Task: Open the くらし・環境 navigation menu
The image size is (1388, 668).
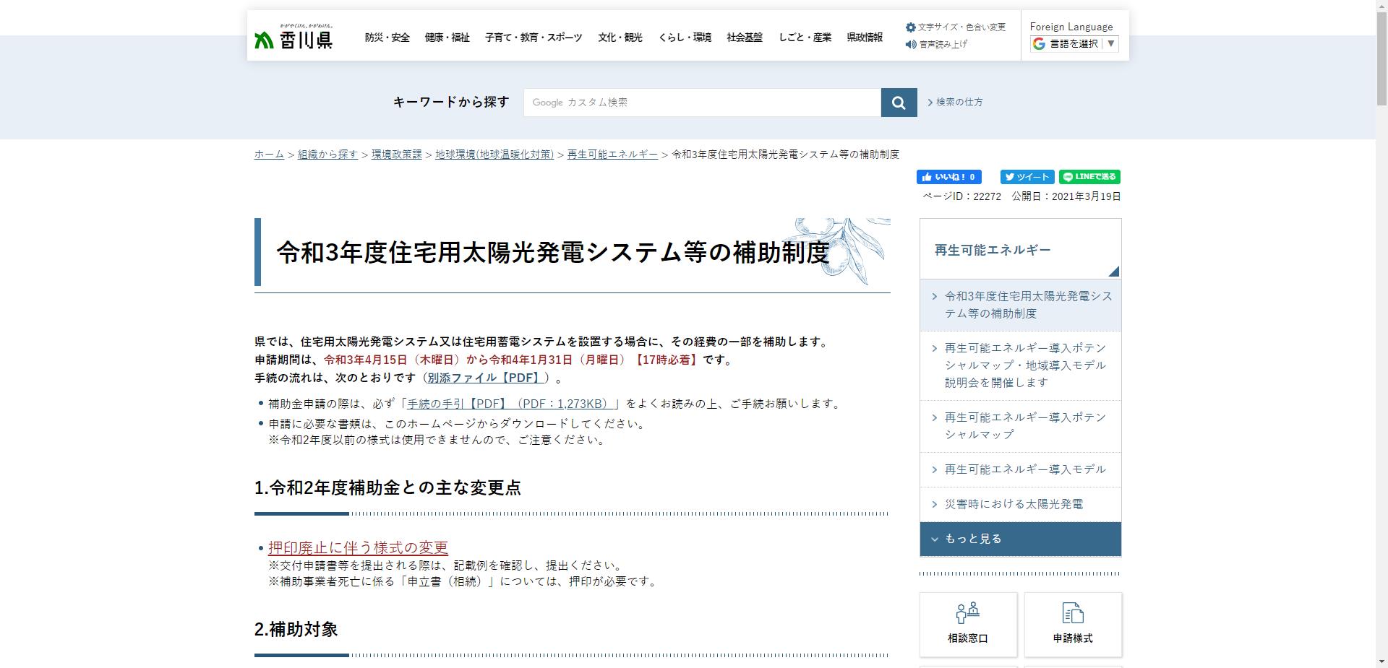Action: 682,37
